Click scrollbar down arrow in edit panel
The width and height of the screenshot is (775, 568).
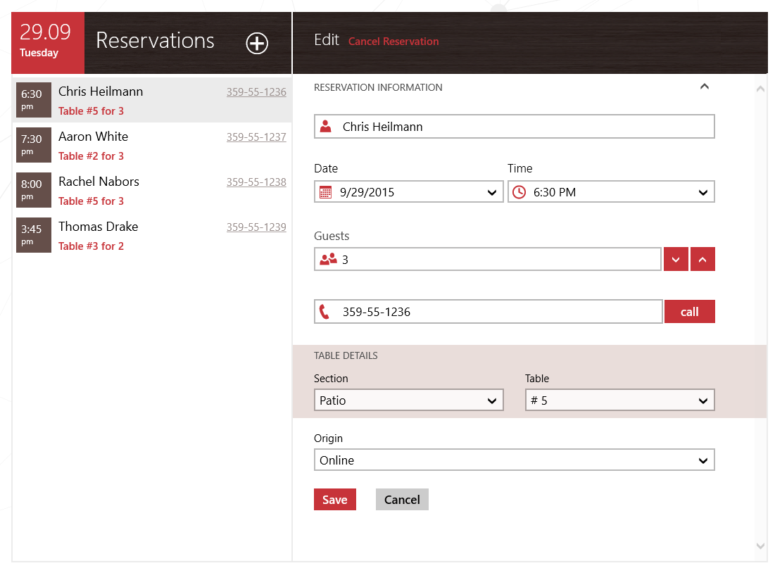pos(761,545)
